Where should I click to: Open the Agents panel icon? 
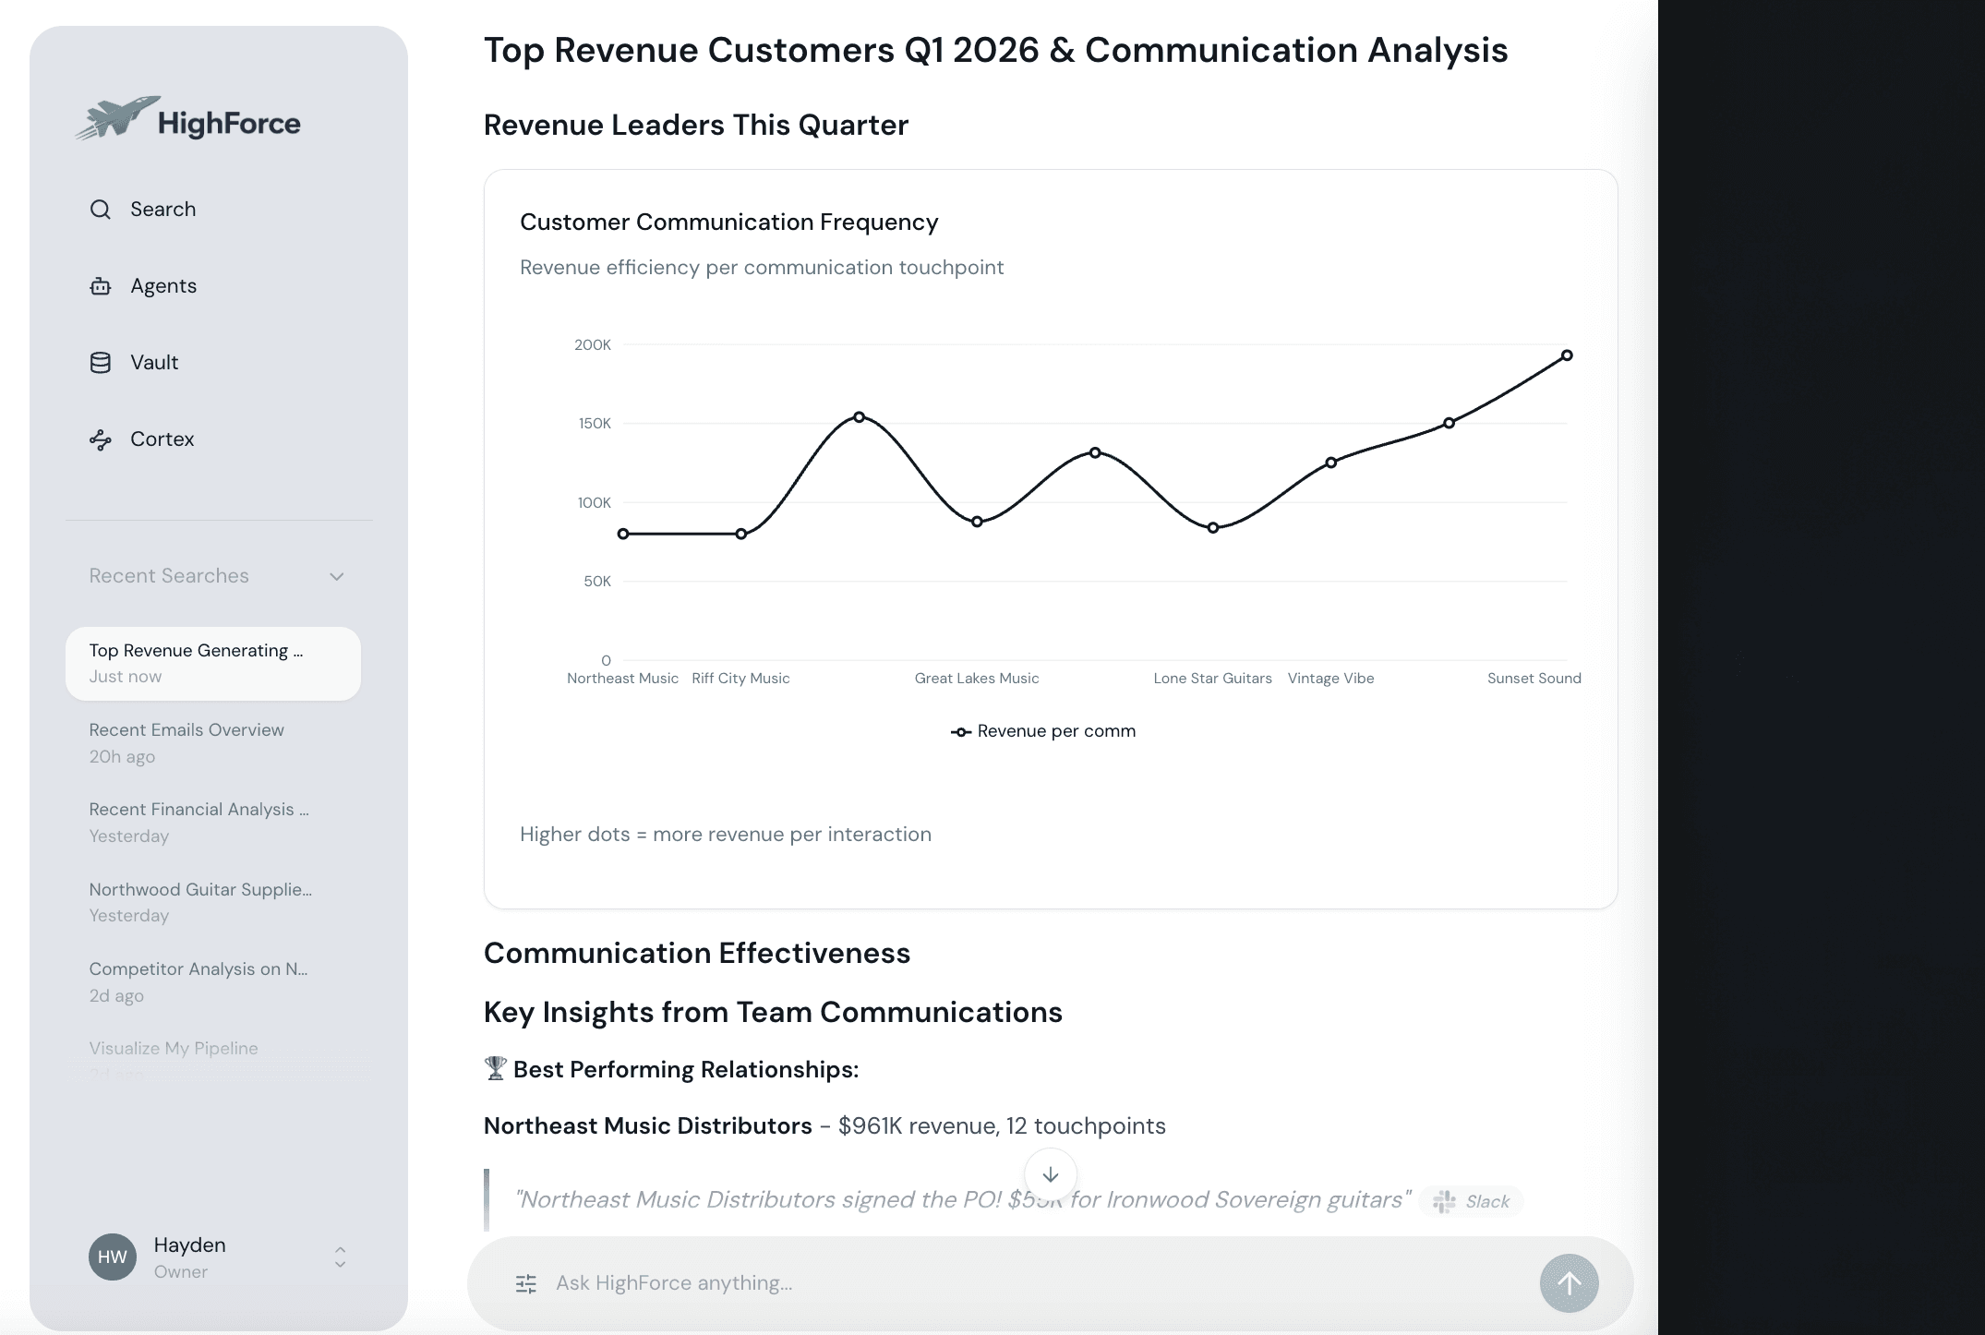(100, 286)
